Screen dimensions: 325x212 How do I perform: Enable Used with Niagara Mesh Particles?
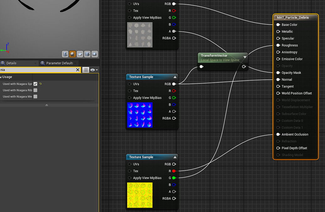pos(35,96)
